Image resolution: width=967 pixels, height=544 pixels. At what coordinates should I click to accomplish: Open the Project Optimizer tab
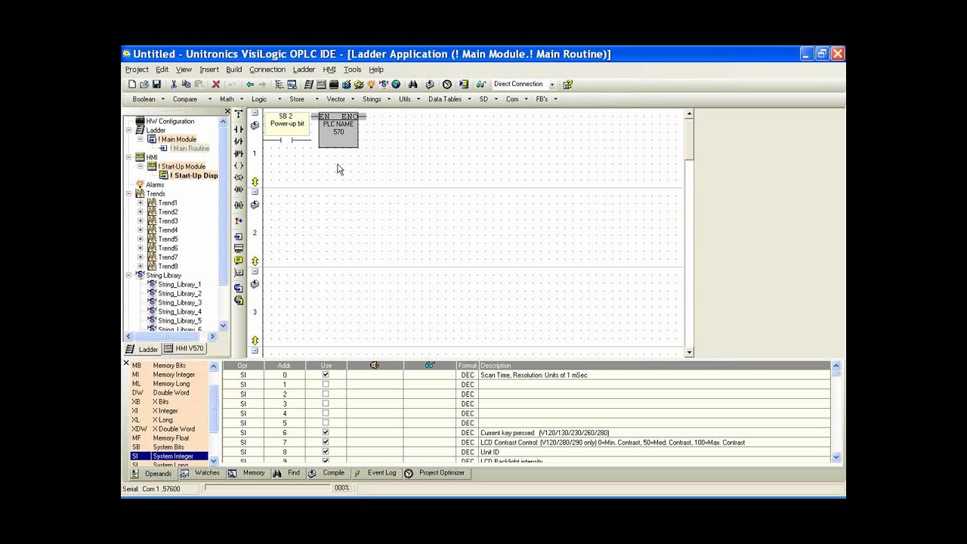coord(434,473)
